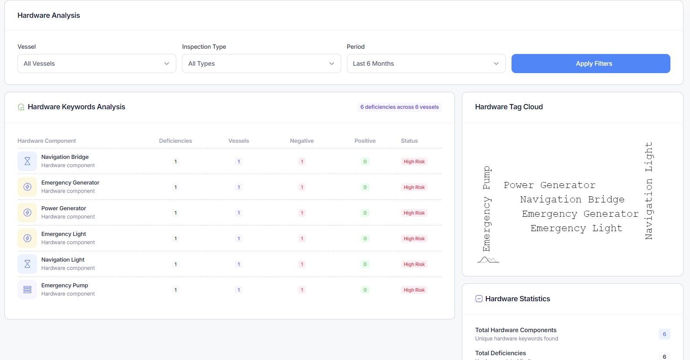Click the Emergency Pump stack icon
The image size is (690, 360).
pyautogui.click(x=27, y=289)
